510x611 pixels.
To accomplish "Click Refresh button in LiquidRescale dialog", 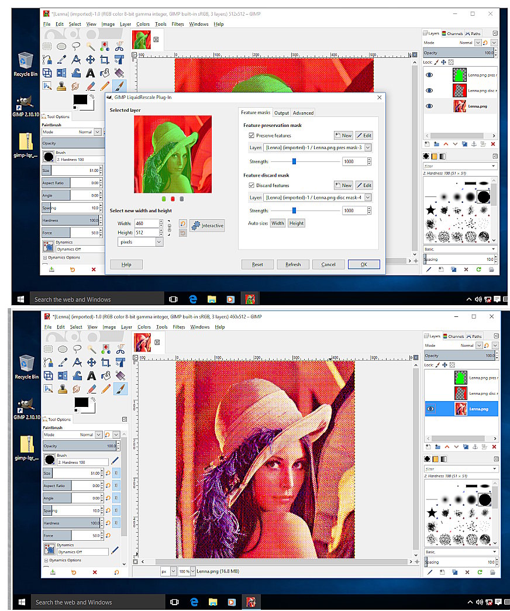I will click(x=293, y=264).
